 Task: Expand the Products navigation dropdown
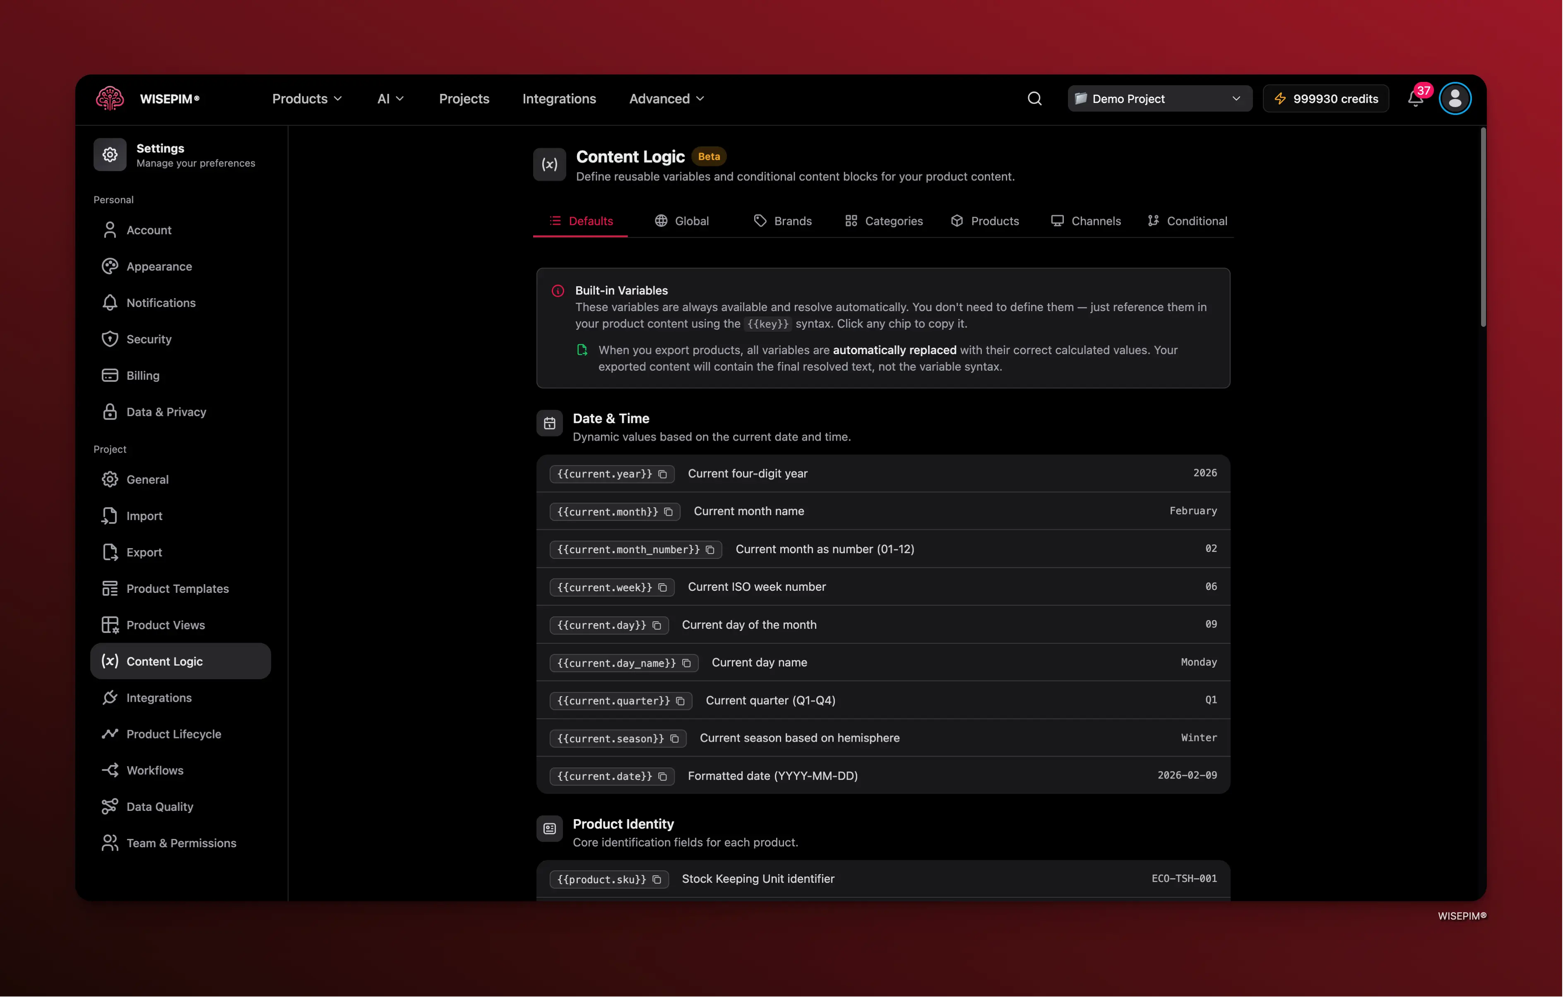point(306,98)
